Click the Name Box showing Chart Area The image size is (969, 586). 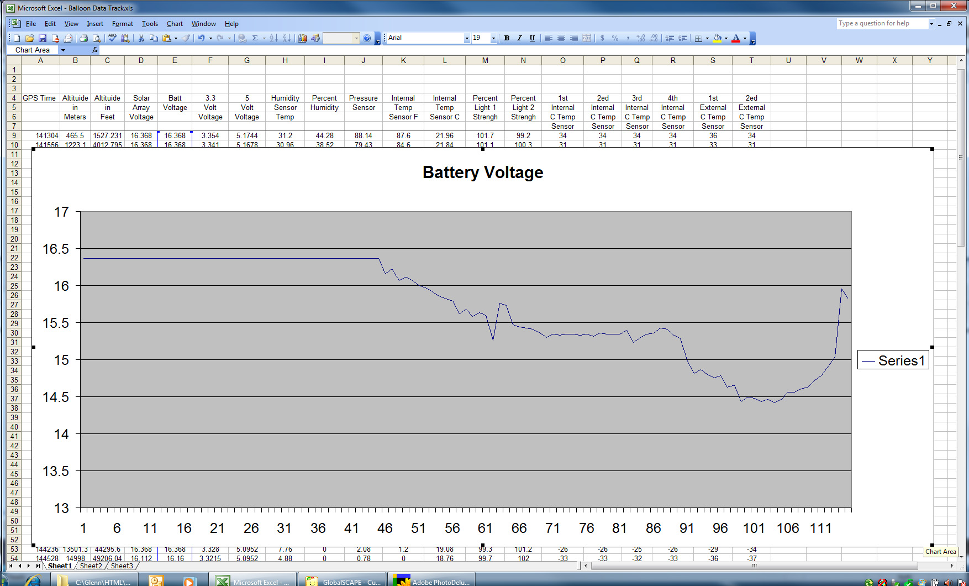(x=33, y=50)
